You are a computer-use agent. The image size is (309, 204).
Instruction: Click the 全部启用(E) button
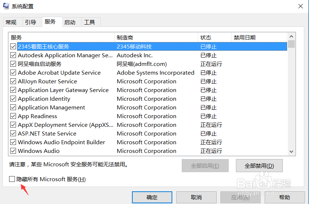(x=205, y=166)
